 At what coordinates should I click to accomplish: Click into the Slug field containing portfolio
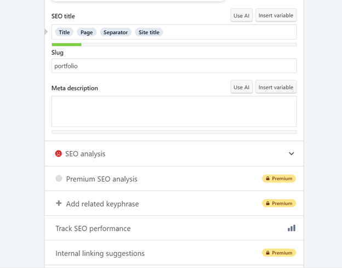174,66
